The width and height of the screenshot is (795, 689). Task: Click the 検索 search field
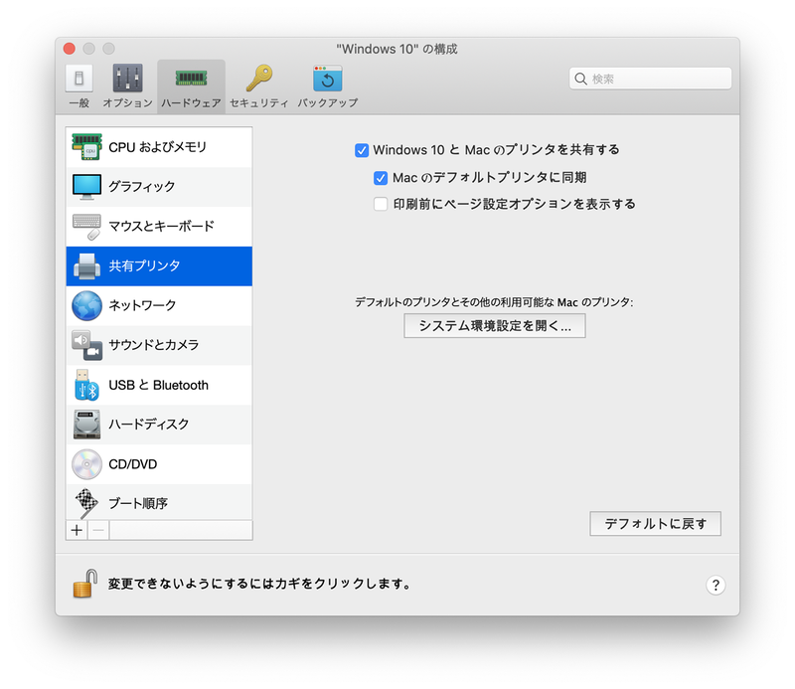coord(650,79)
